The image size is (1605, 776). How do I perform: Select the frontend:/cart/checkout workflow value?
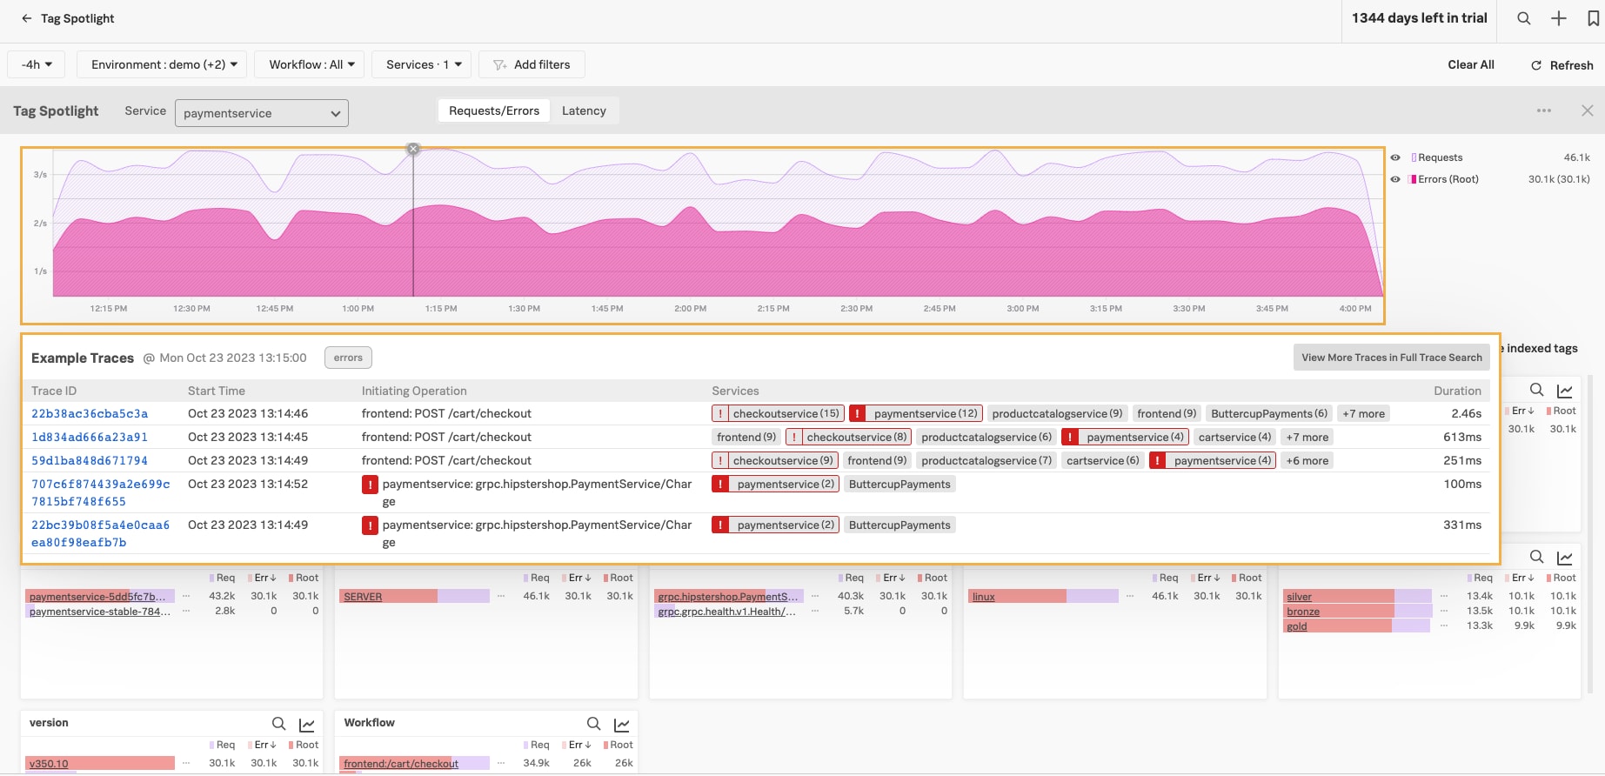[401, 764]
